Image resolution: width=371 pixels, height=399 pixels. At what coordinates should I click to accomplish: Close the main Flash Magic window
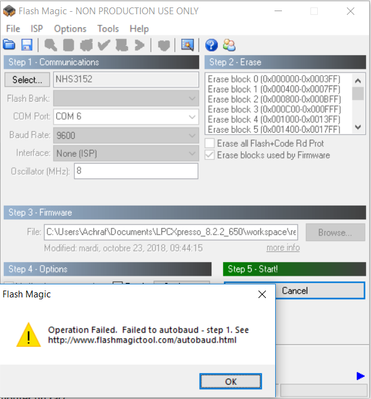click(x=351, y=11)
